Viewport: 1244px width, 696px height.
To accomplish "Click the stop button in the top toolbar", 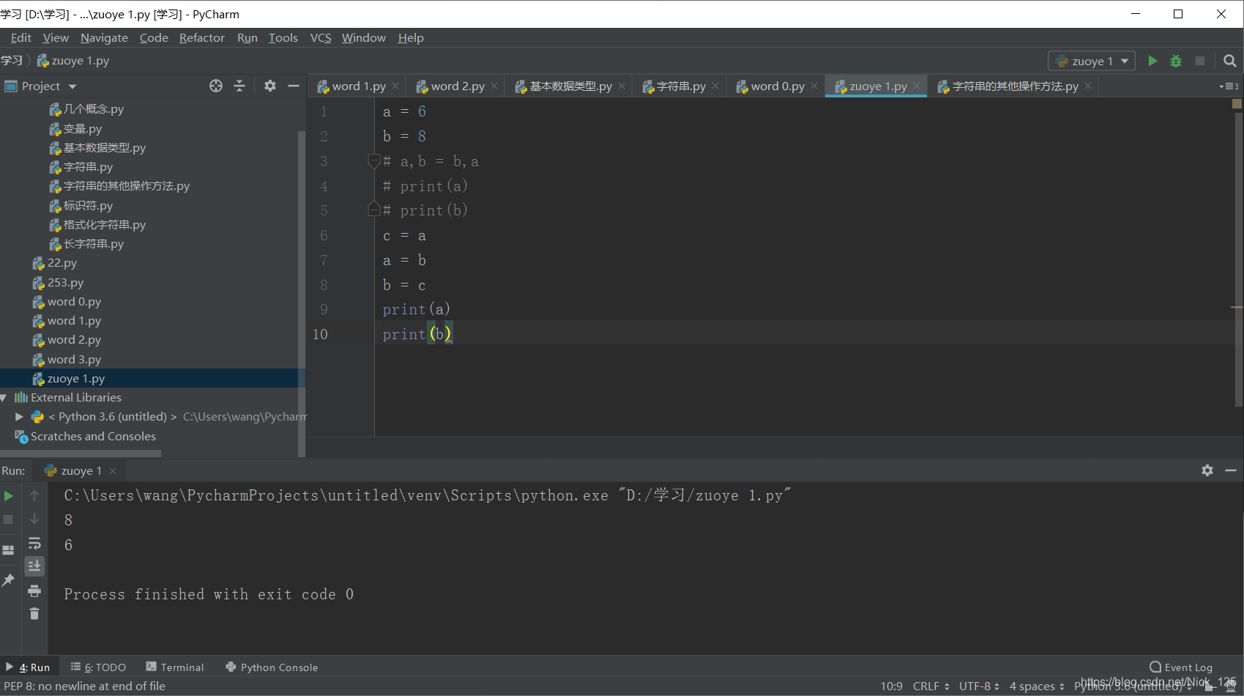I will click(x=1200, y=61).
